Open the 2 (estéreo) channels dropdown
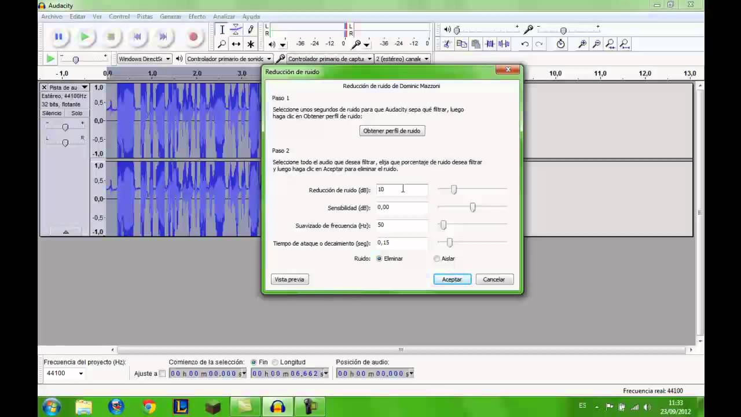 click(x=402, y=58)
